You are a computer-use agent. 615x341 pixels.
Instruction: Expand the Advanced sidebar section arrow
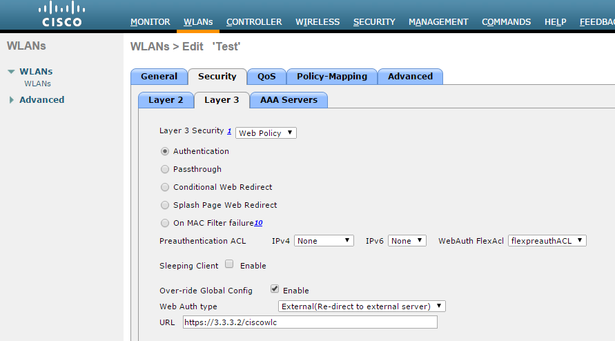pyautogui.click(x=11, y=99)
